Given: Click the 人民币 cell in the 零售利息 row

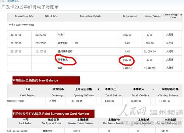Looking at the screenshot, I should point(170,60).
